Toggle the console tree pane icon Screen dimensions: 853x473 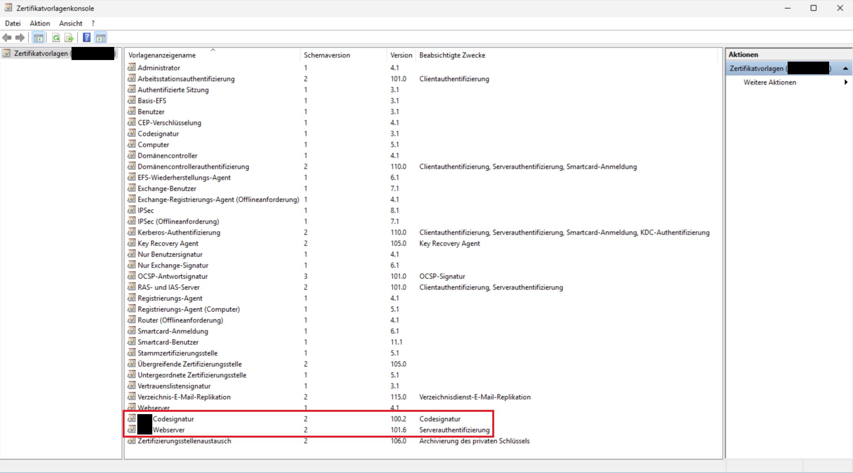38,38
